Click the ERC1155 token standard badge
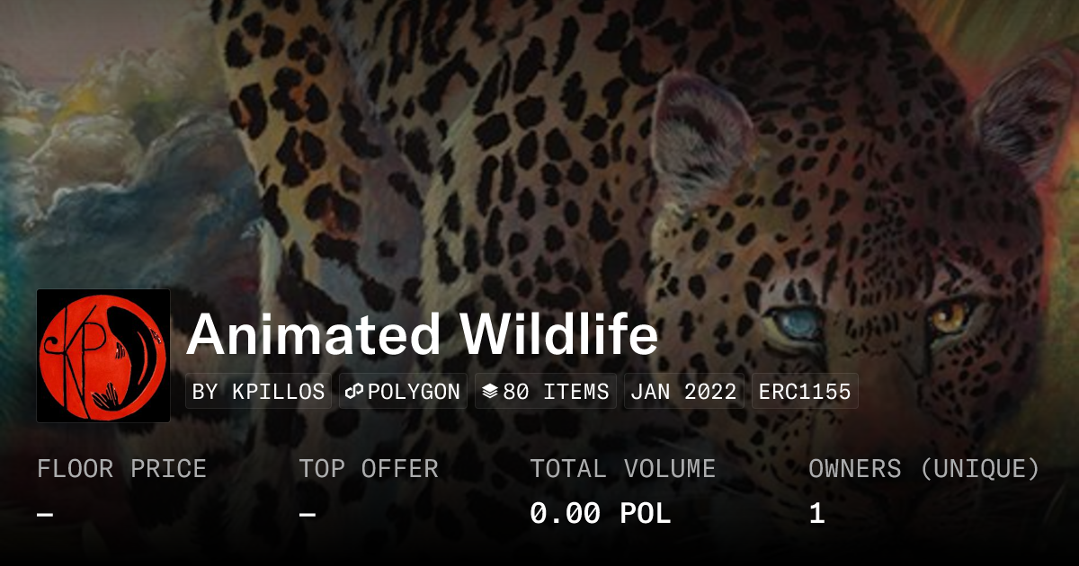Image resolution: width=1079 pixels, height=566 pixels. click(805, 392)
